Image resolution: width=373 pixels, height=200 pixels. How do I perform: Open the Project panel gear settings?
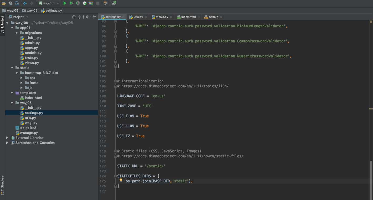click(88, 17)
